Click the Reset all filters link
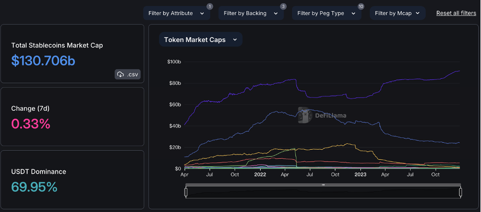 (x=456, y=13)
